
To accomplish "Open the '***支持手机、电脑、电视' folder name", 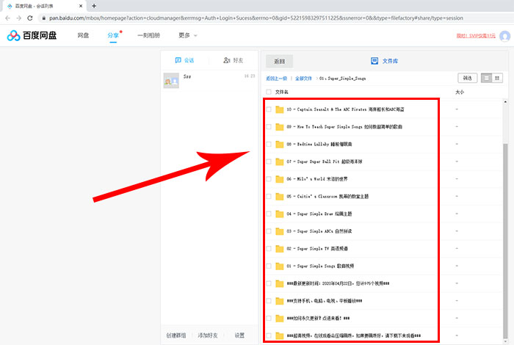I will point(325,301).
